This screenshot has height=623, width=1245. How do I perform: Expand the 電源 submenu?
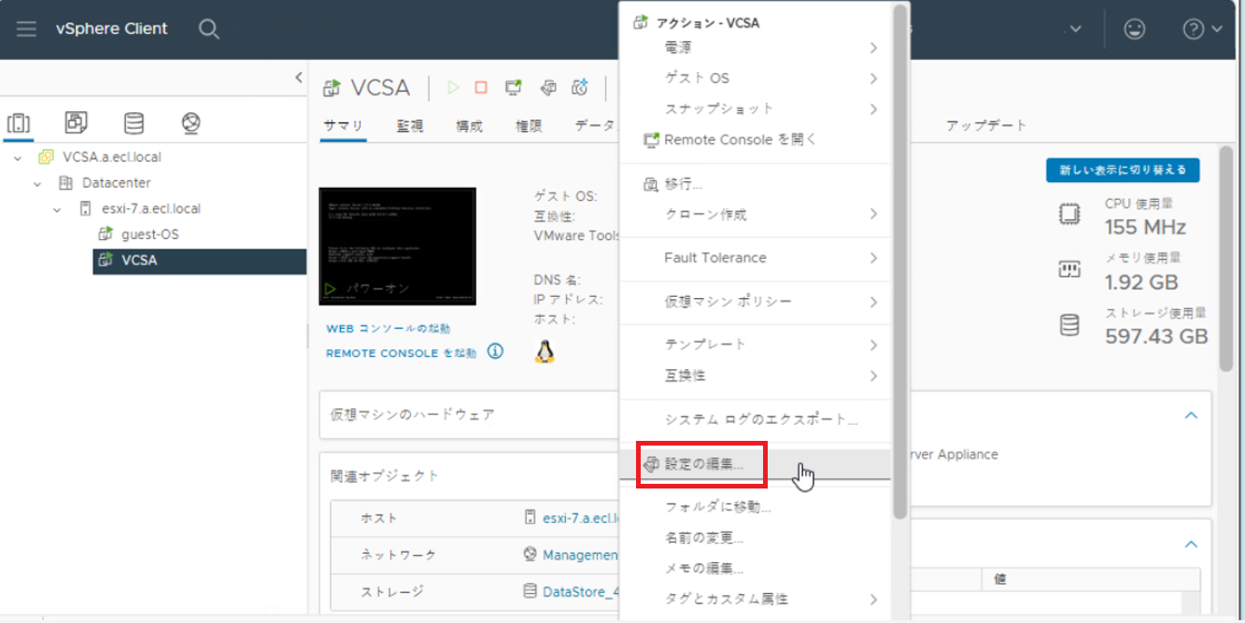coord(757,47)
